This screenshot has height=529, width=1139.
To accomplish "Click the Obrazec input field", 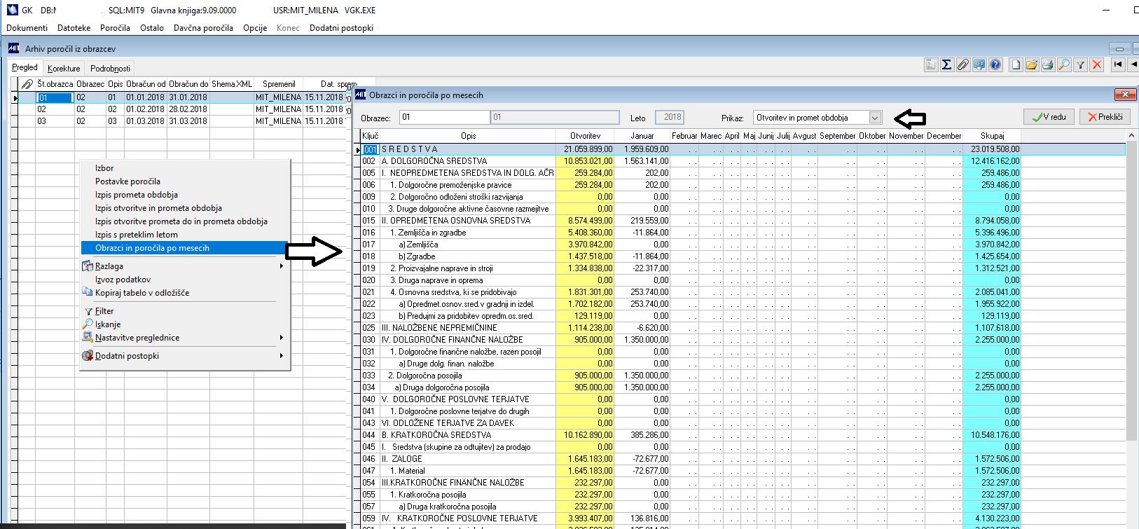I will pos(444,118).
